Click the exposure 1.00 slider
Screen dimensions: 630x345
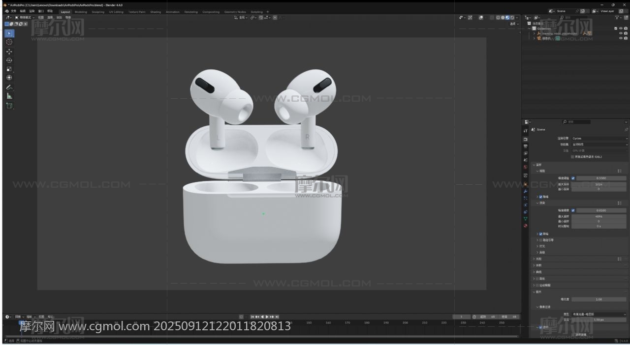(x=599, y=299)
